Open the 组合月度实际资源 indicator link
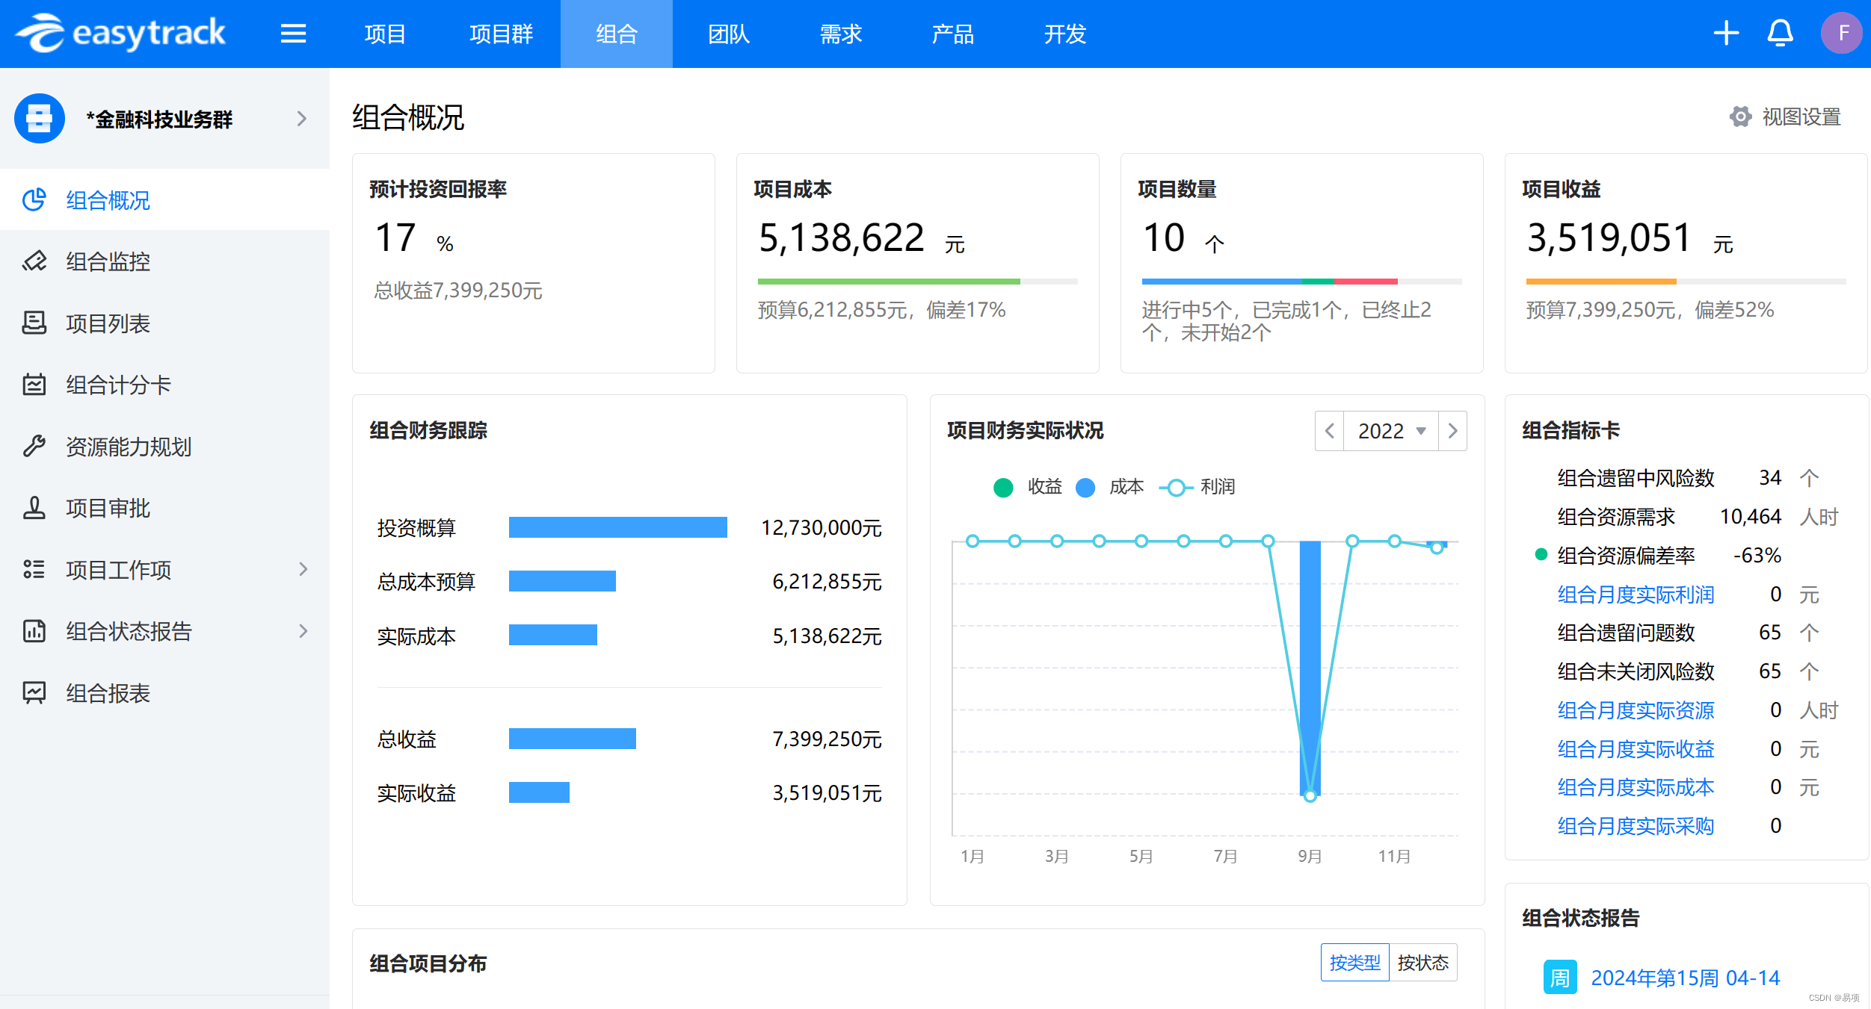The image size is (1871, 1009). (x=1636, y=710)
